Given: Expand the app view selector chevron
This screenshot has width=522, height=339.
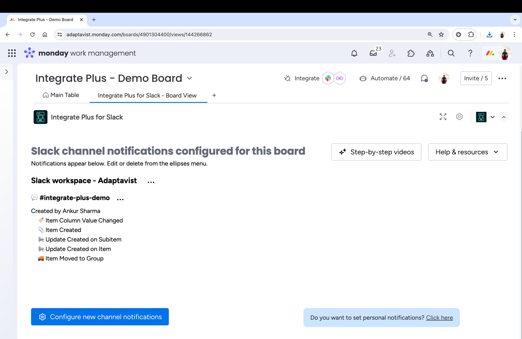Looking at the screenshot, I should coord(493,117).
